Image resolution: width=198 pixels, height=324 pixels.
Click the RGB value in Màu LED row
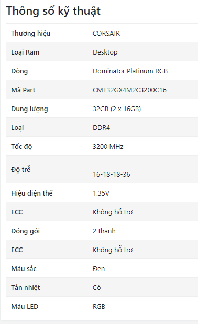[99, 306]
